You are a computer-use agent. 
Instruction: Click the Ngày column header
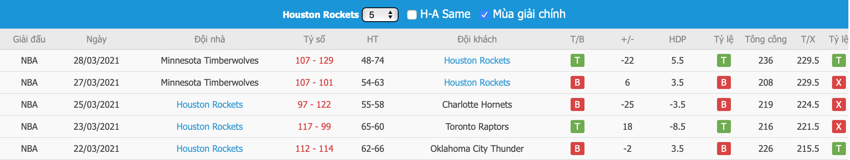[x=96, y=39]
